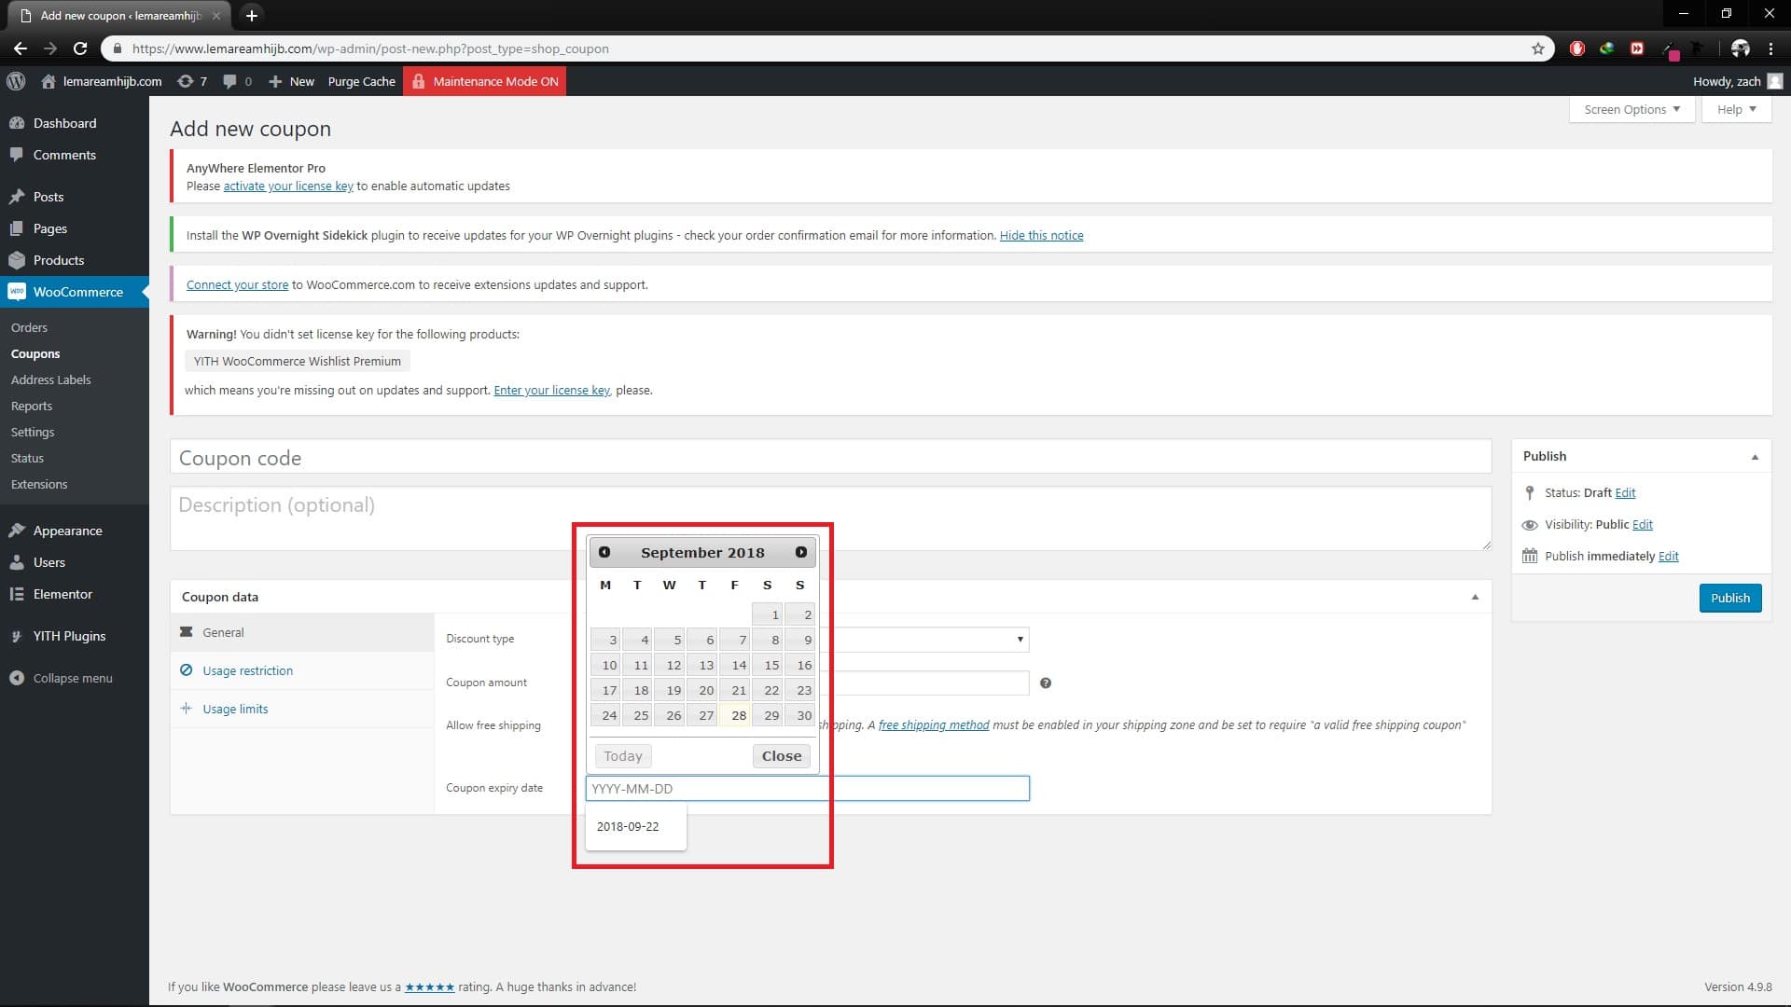
Task: Select the General coupon data tab
Action: point(302,632)
